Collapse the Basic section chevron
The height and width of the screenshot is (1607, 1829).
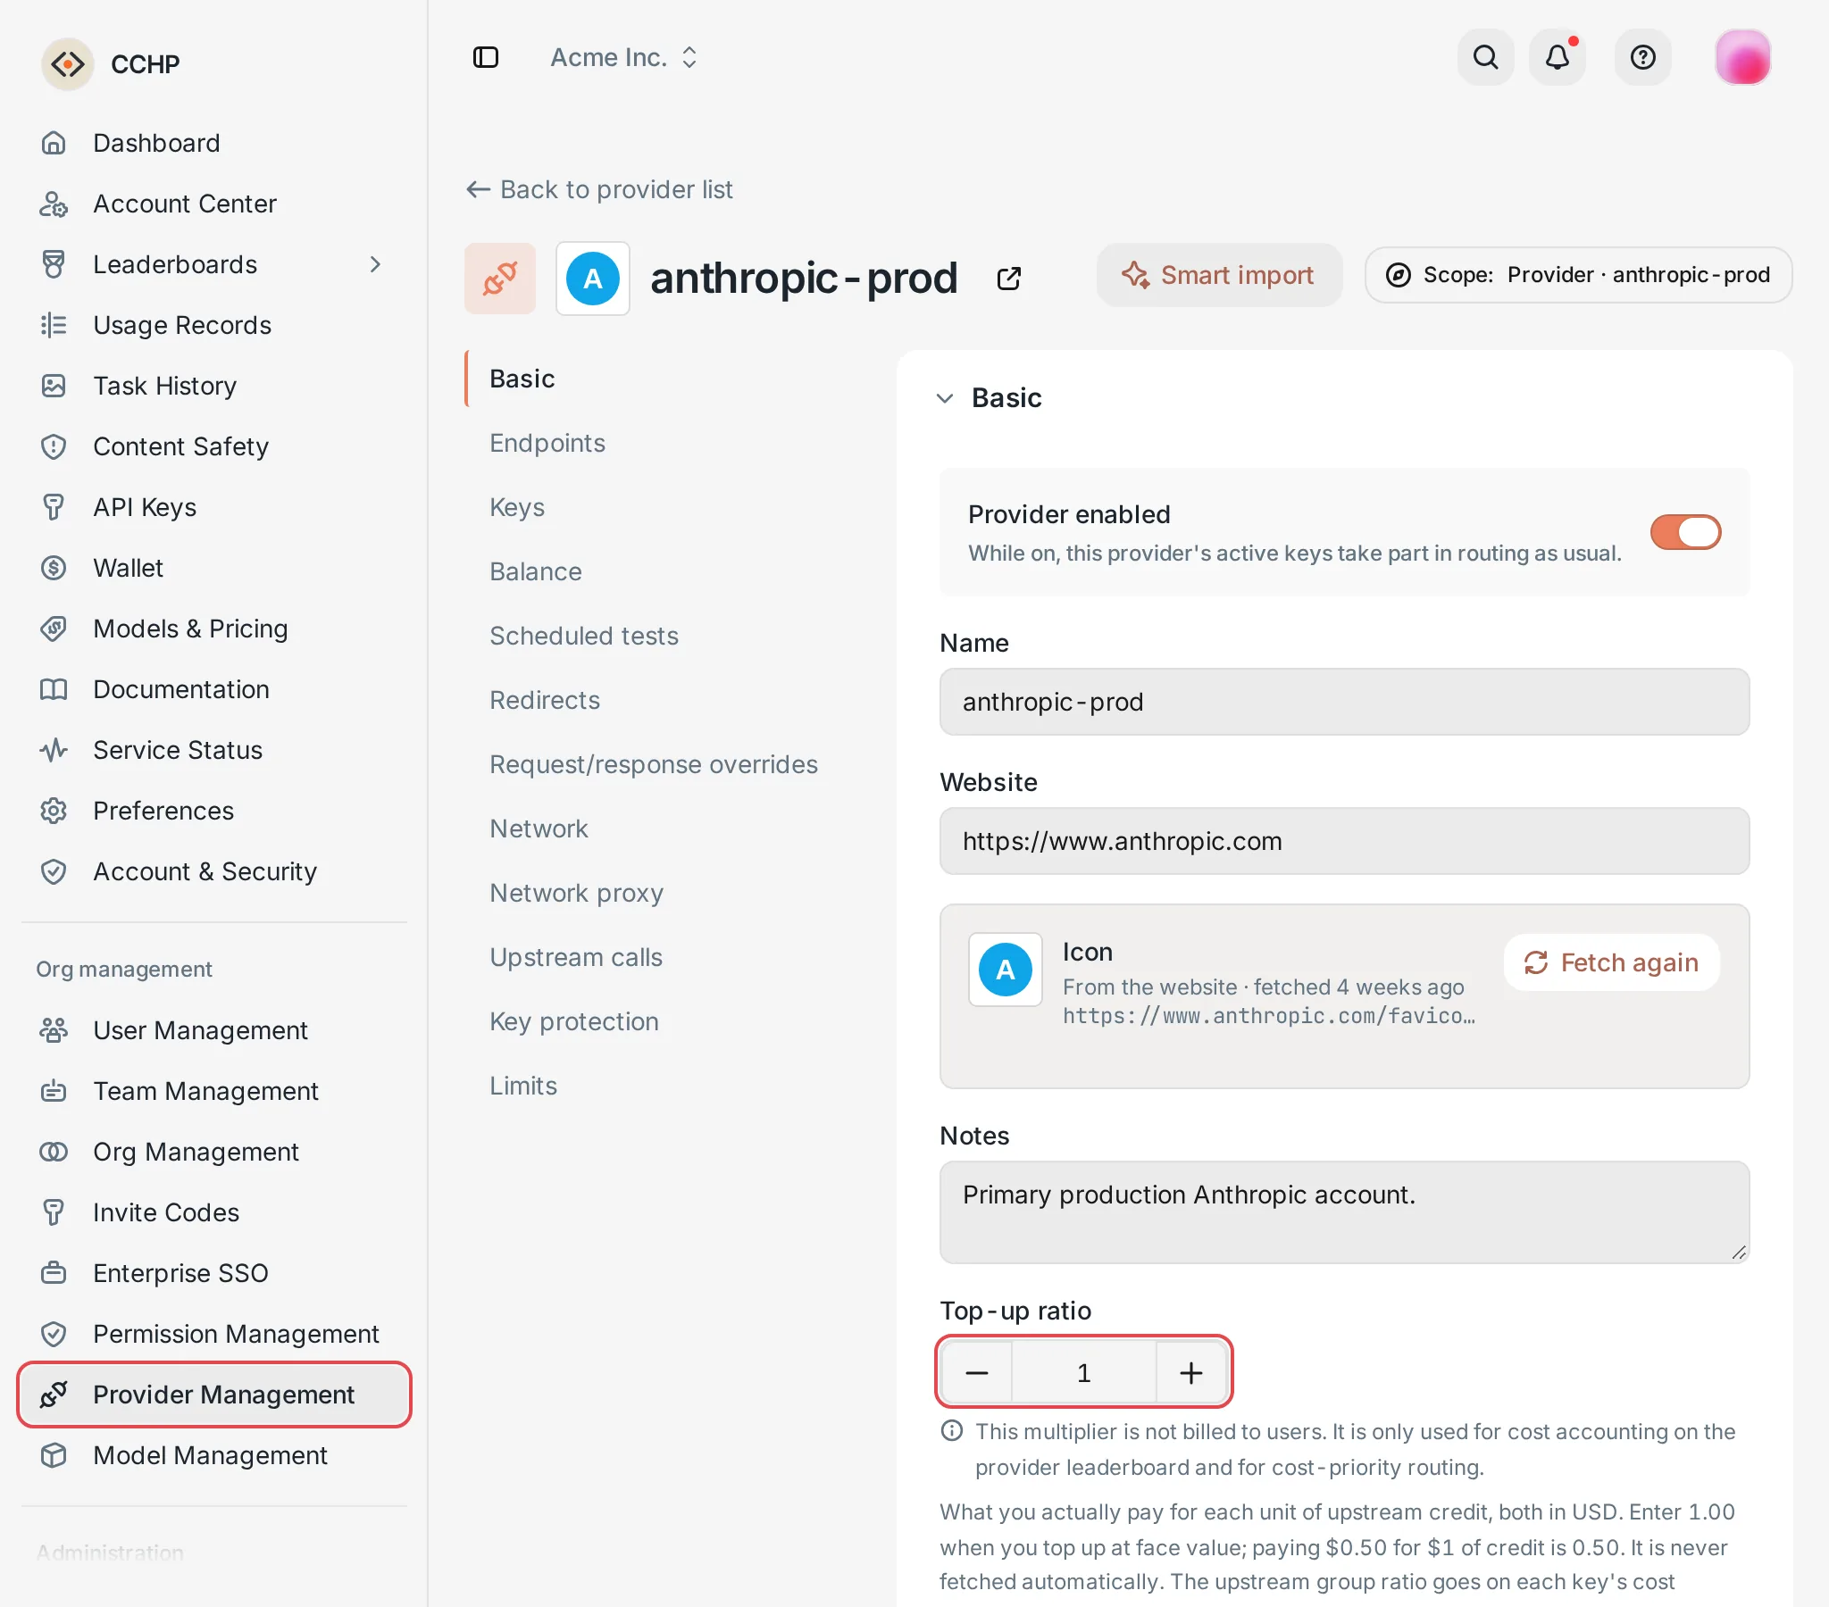click(x=945, y=398)
